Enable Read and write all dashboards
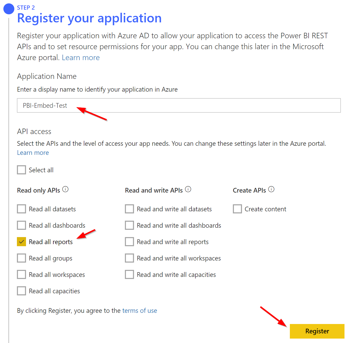The image size is (351, 343). click(x=130, y=225)
